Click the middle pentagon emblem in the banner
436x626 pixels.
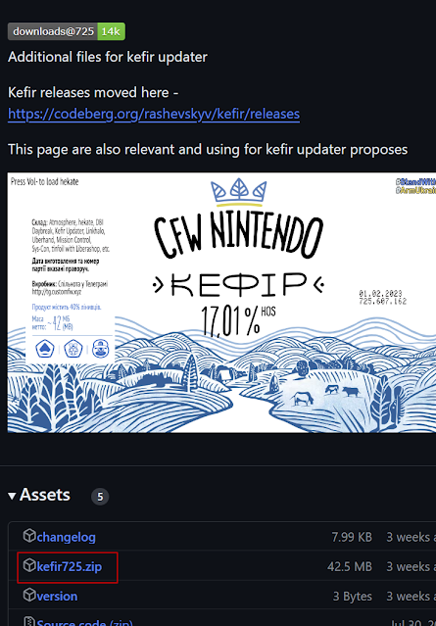73,349
